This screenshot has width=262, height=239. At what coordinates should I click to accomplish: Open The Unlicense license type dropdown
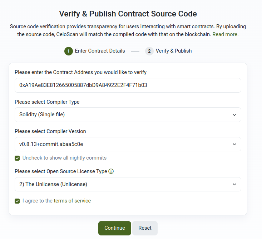tap(128, 184)
